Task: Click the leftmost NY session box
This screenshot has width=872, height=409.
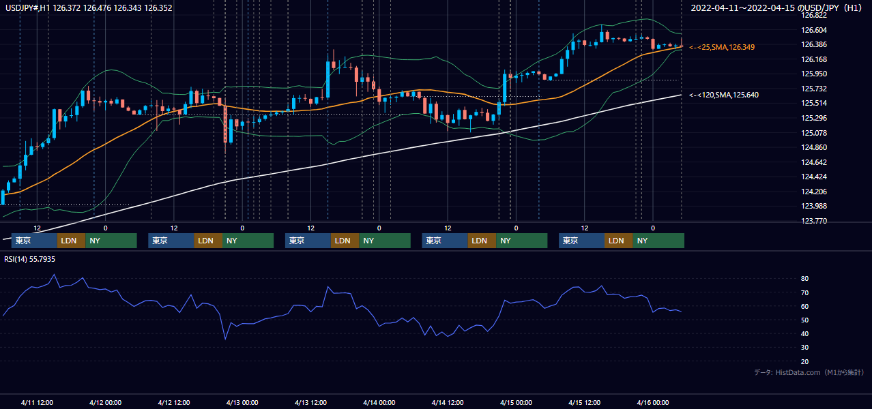Action: [111, 241]
